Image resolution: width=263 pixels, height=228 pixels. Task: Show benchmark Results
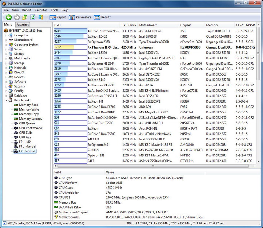(x=102, y=17)
